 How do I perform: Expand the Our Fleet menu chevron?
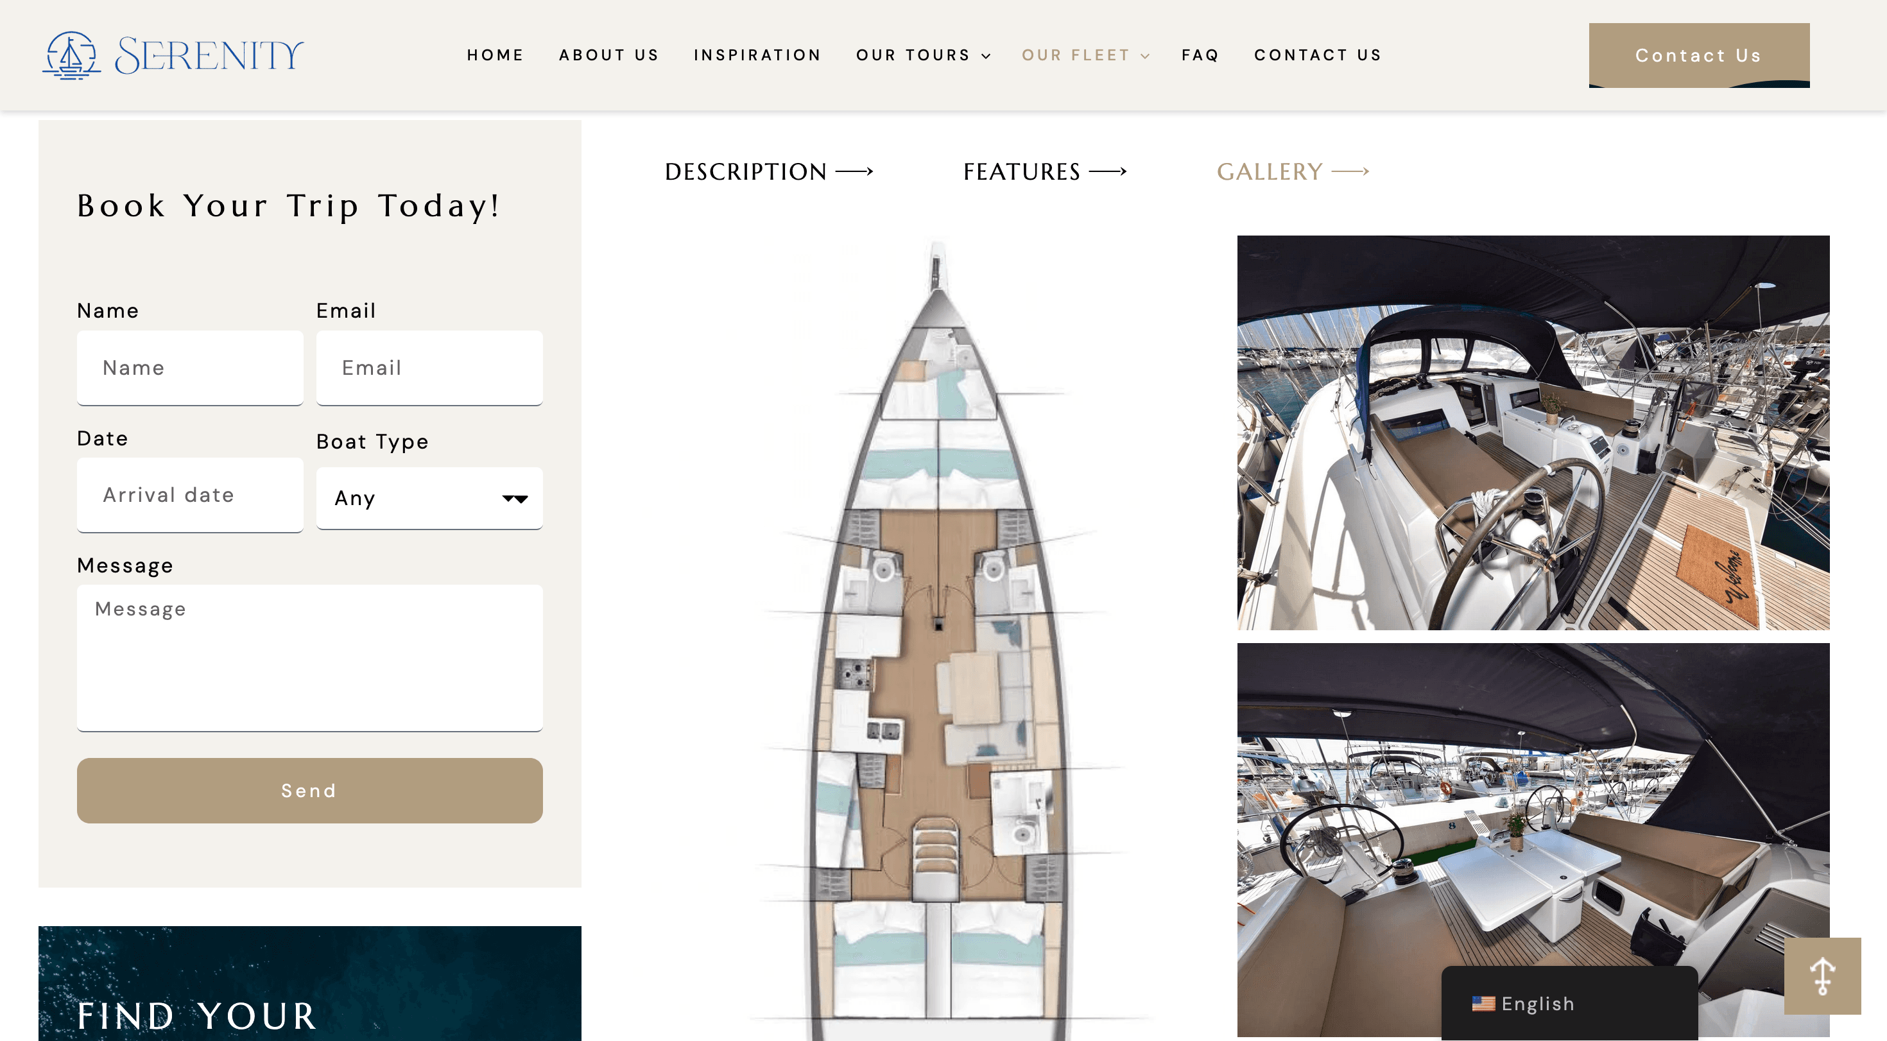tap(1145, 56)
